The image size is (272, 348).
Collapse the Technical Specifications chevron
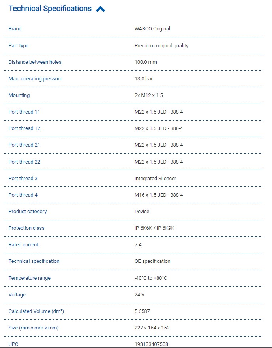[x=100, y=9]
